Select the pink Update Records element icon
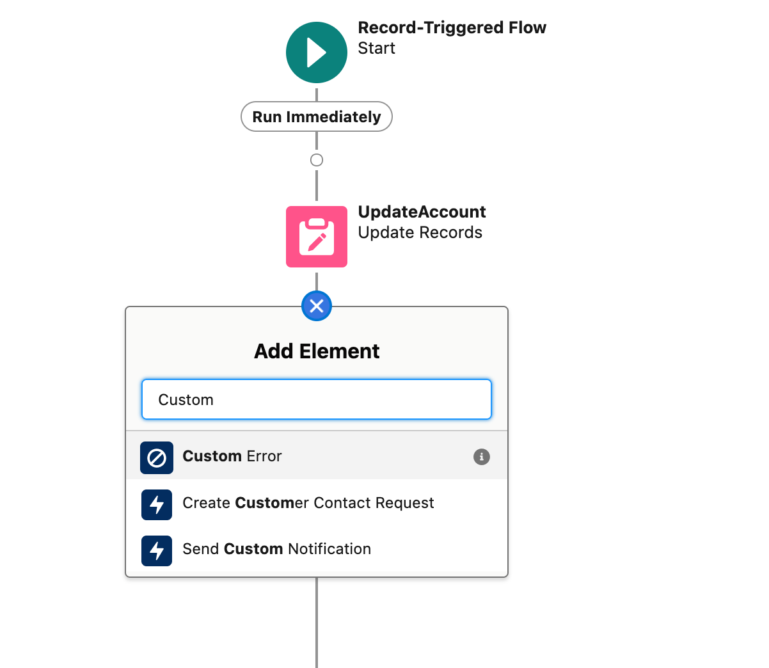 [316, 236]
